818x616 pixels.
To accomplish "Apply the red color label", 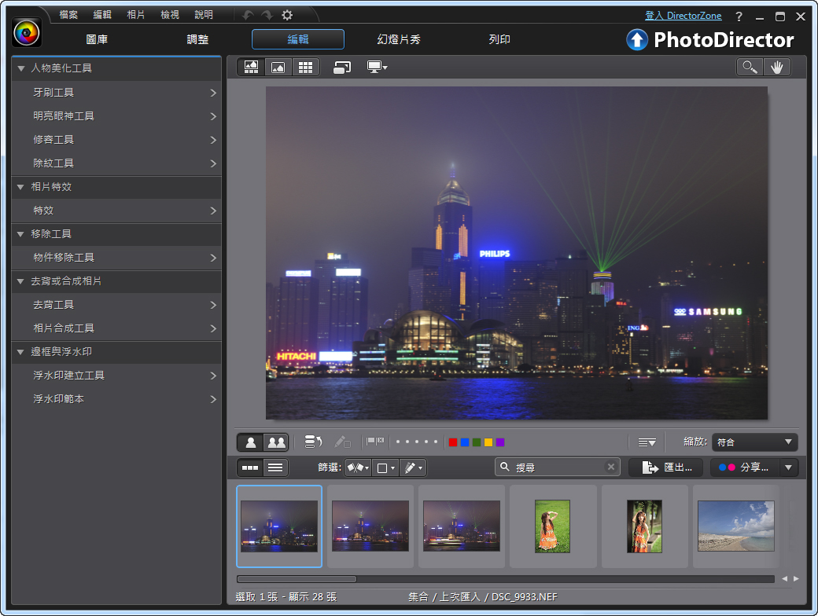I will pos(453,442).
